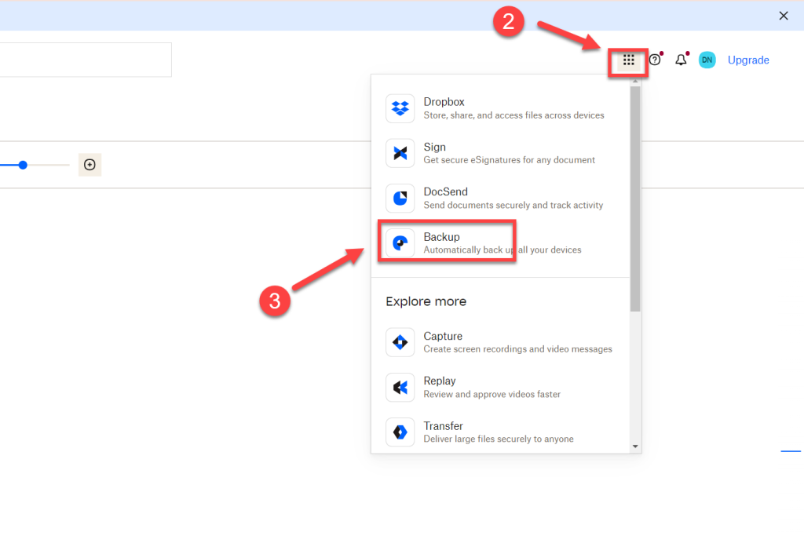This screenshot has width=804, height=536.
Task: Click 'Get secure eSignatures for any document'
Action: [x=509, y=160]
